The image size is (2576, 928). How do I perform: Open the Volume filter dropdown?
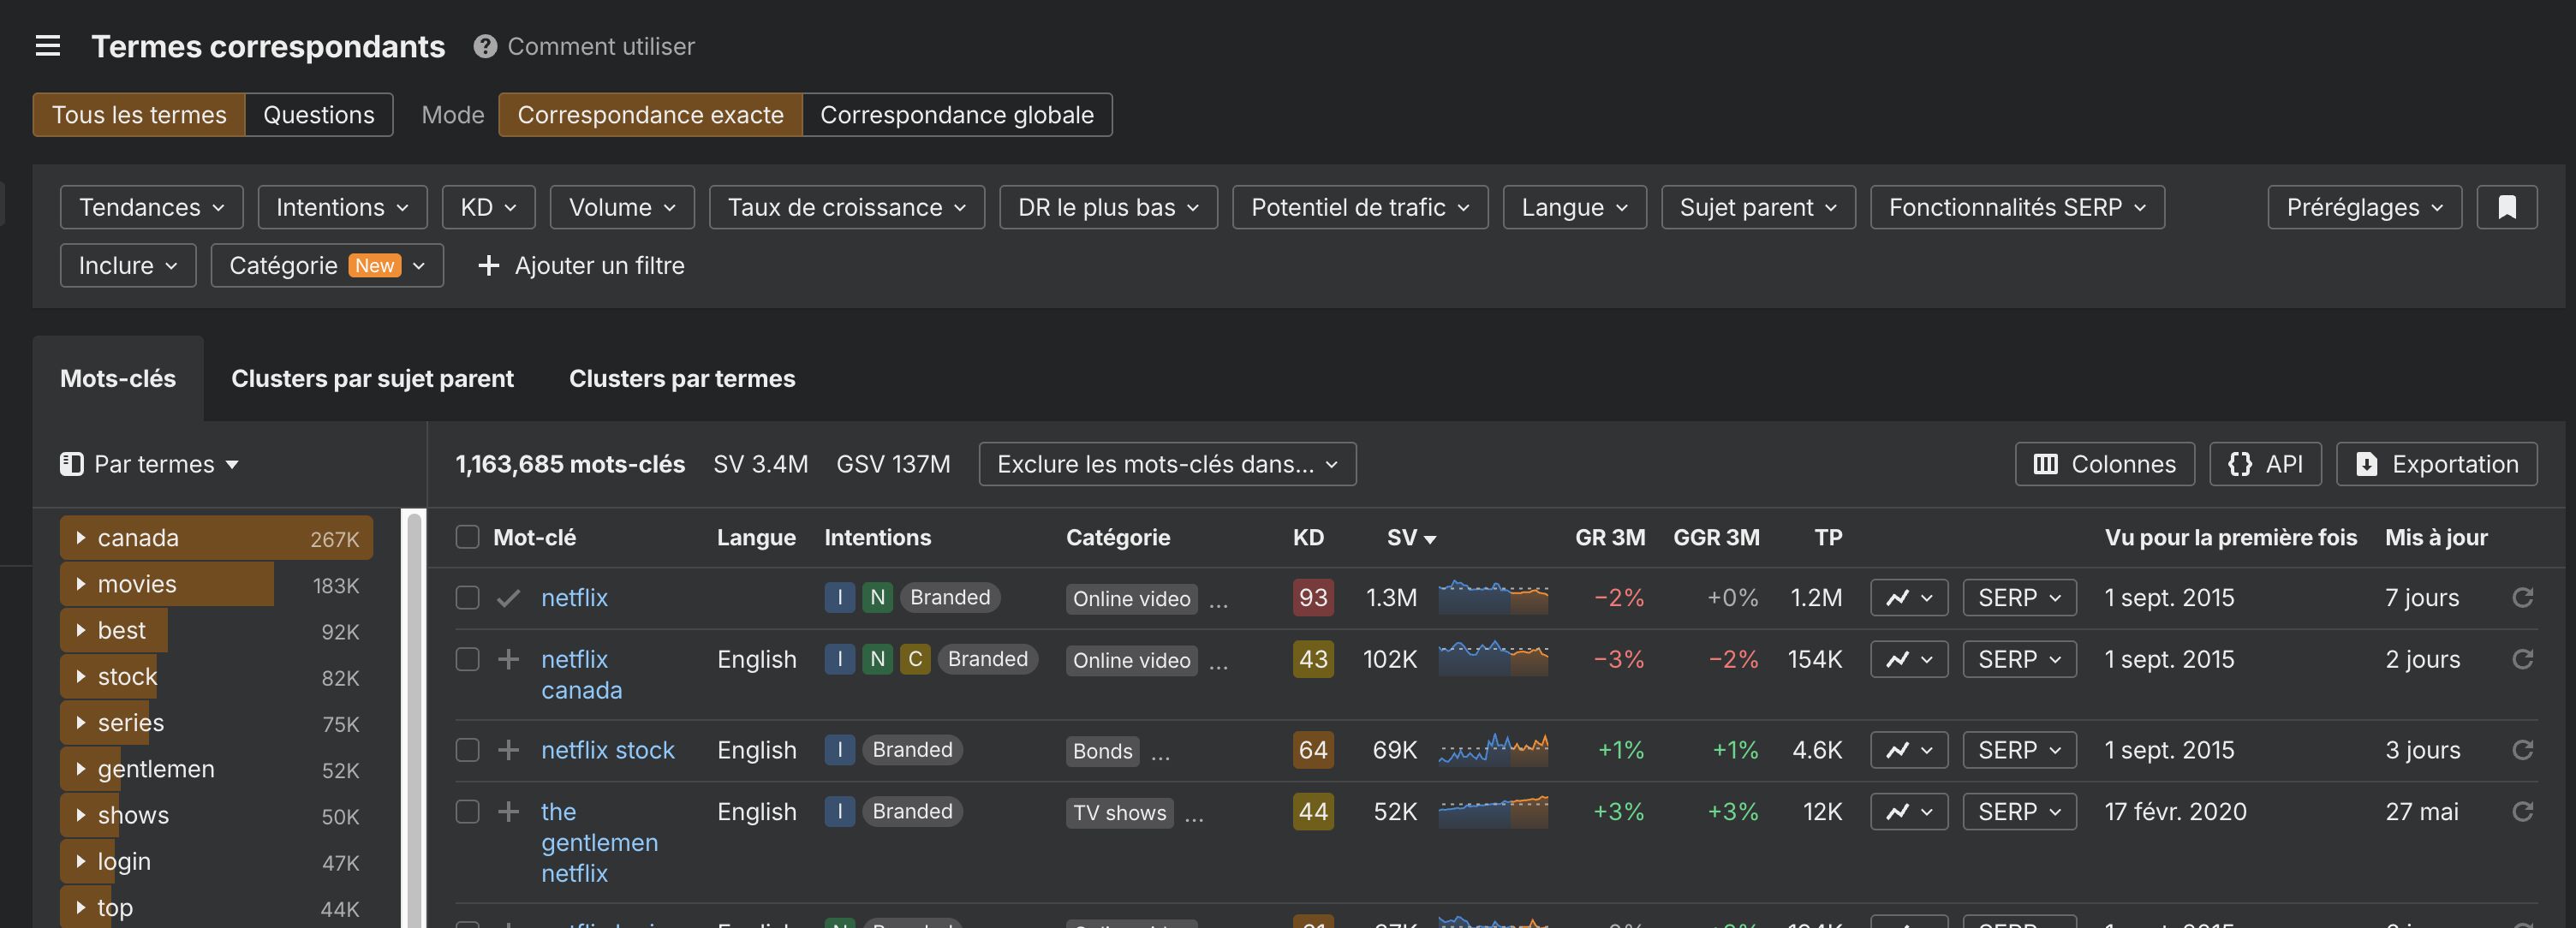(622, 207)
